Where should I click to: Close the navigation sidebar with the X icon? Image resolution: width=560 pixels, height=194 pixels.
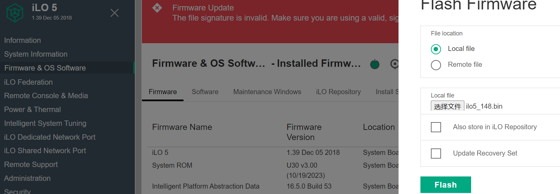(115, 13)
